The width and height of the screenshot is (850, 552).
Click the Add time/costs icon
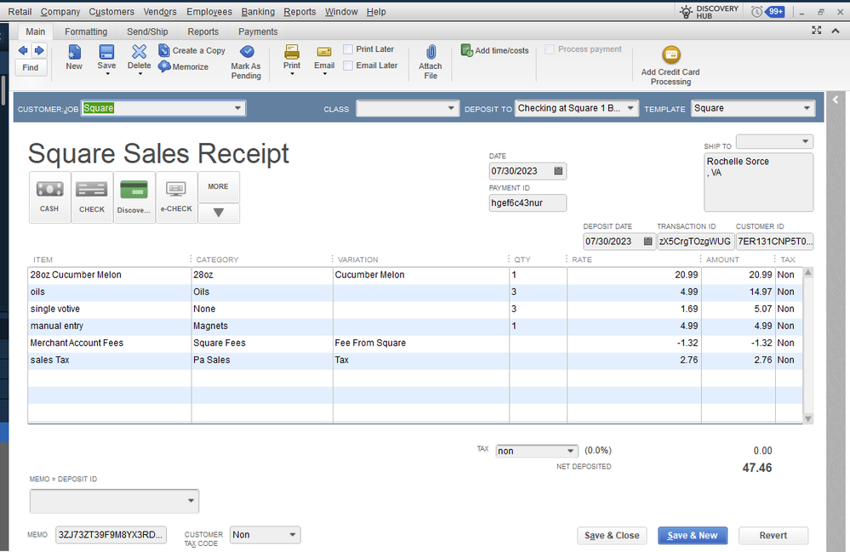(x=467, y=50)
